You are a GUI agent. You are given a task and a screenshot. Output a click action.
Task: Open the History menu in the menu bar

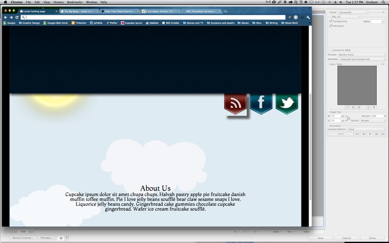pos(58,2)
